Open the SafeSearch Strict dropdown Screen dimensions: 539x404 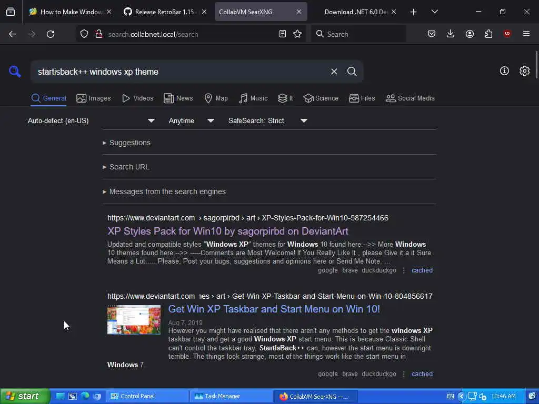click(x=268, y=120)
